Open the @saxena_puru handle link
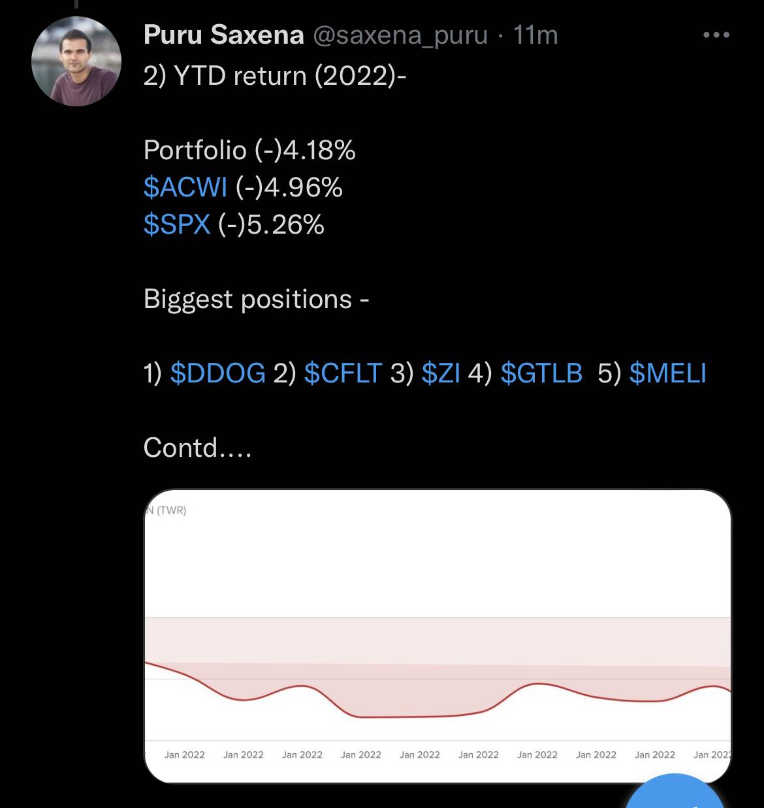The height and width of the screenshot is (808, 764). point(400,35)
